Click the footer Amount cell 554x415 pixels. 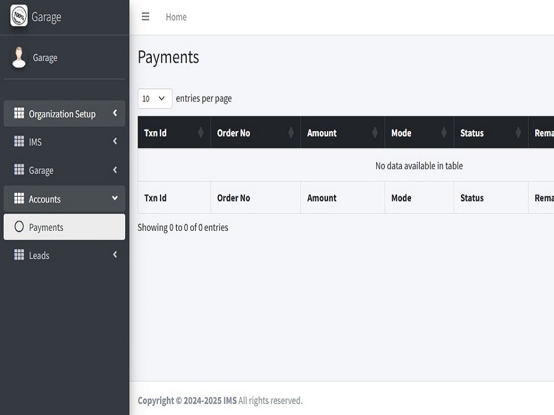click(343, 198)
